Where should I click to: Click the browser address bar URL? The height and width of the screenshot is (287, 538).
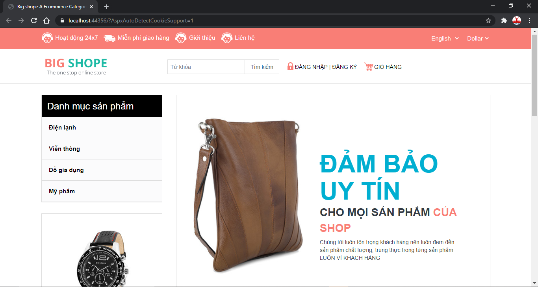point(131,20)
